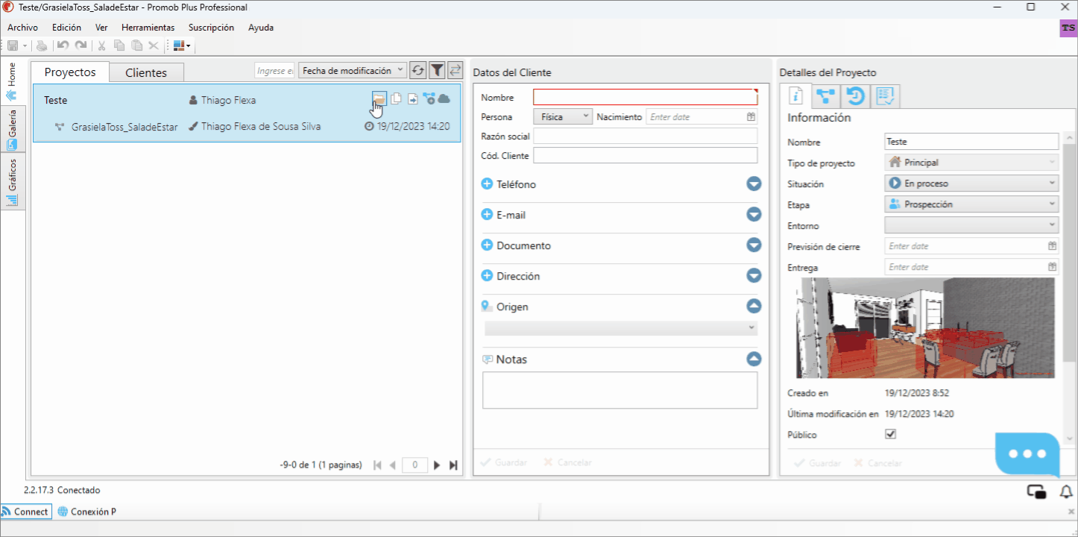
Task: Go to next page of projects
Action: click(437, 465)
